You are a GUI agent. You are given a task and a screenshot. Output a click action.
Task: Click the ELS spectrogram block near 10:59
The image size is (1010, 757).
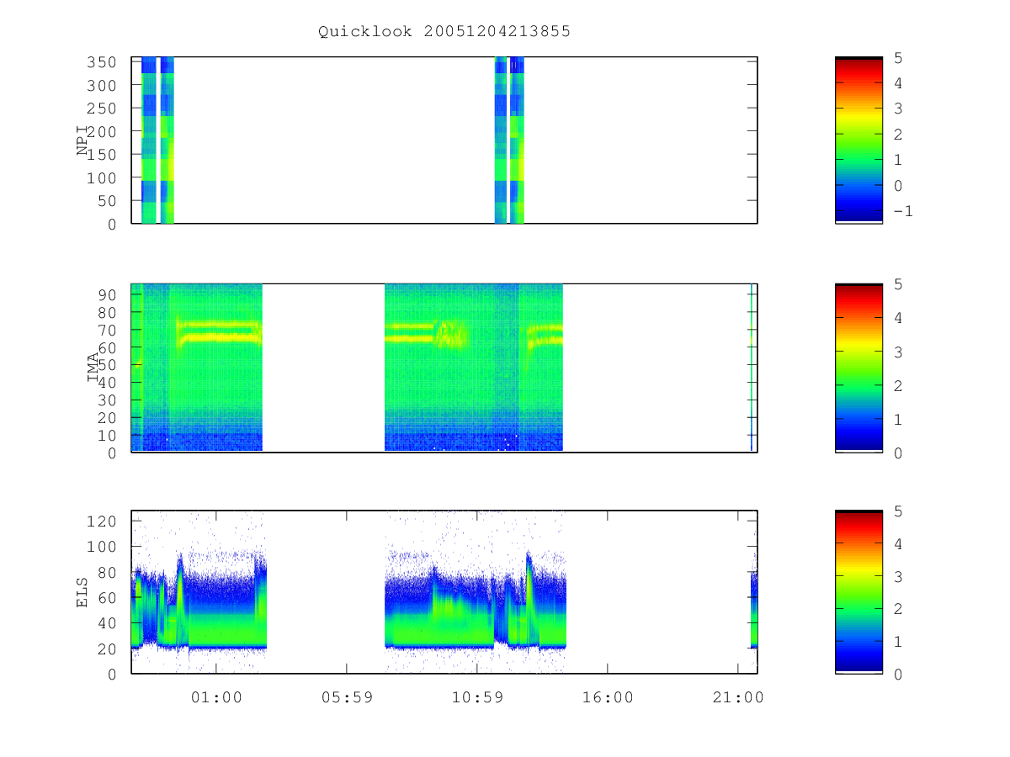click(476, 601)
